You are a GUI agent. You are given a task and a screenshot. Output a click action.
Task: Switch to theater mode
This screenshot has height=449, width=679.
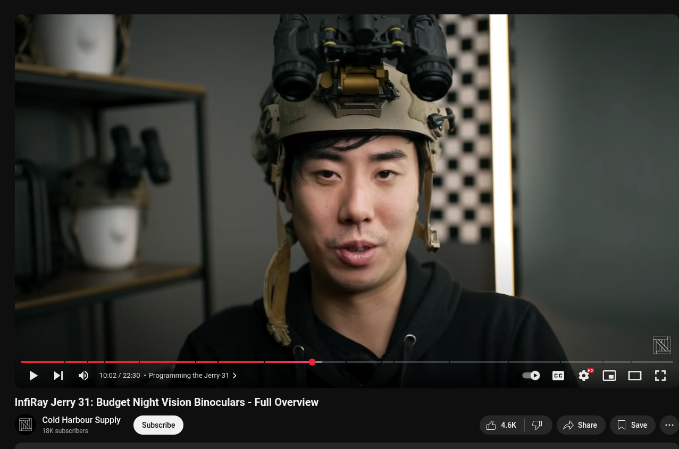pyautogui.click(x=635, y=376)
